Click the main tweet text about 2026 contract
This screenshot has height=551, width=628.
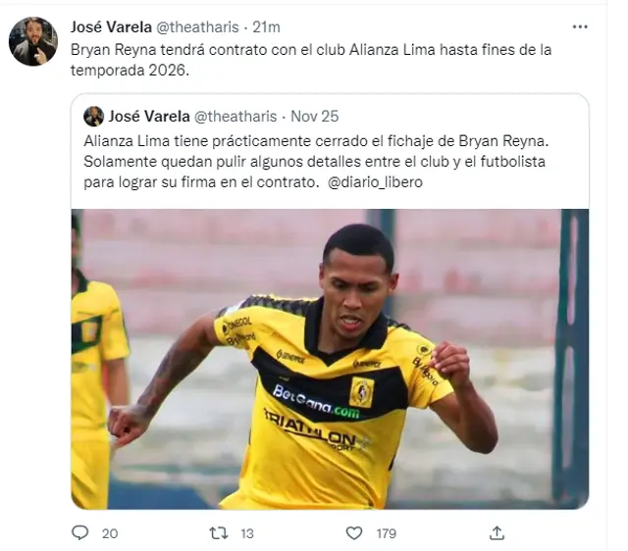tap(311, 60)
